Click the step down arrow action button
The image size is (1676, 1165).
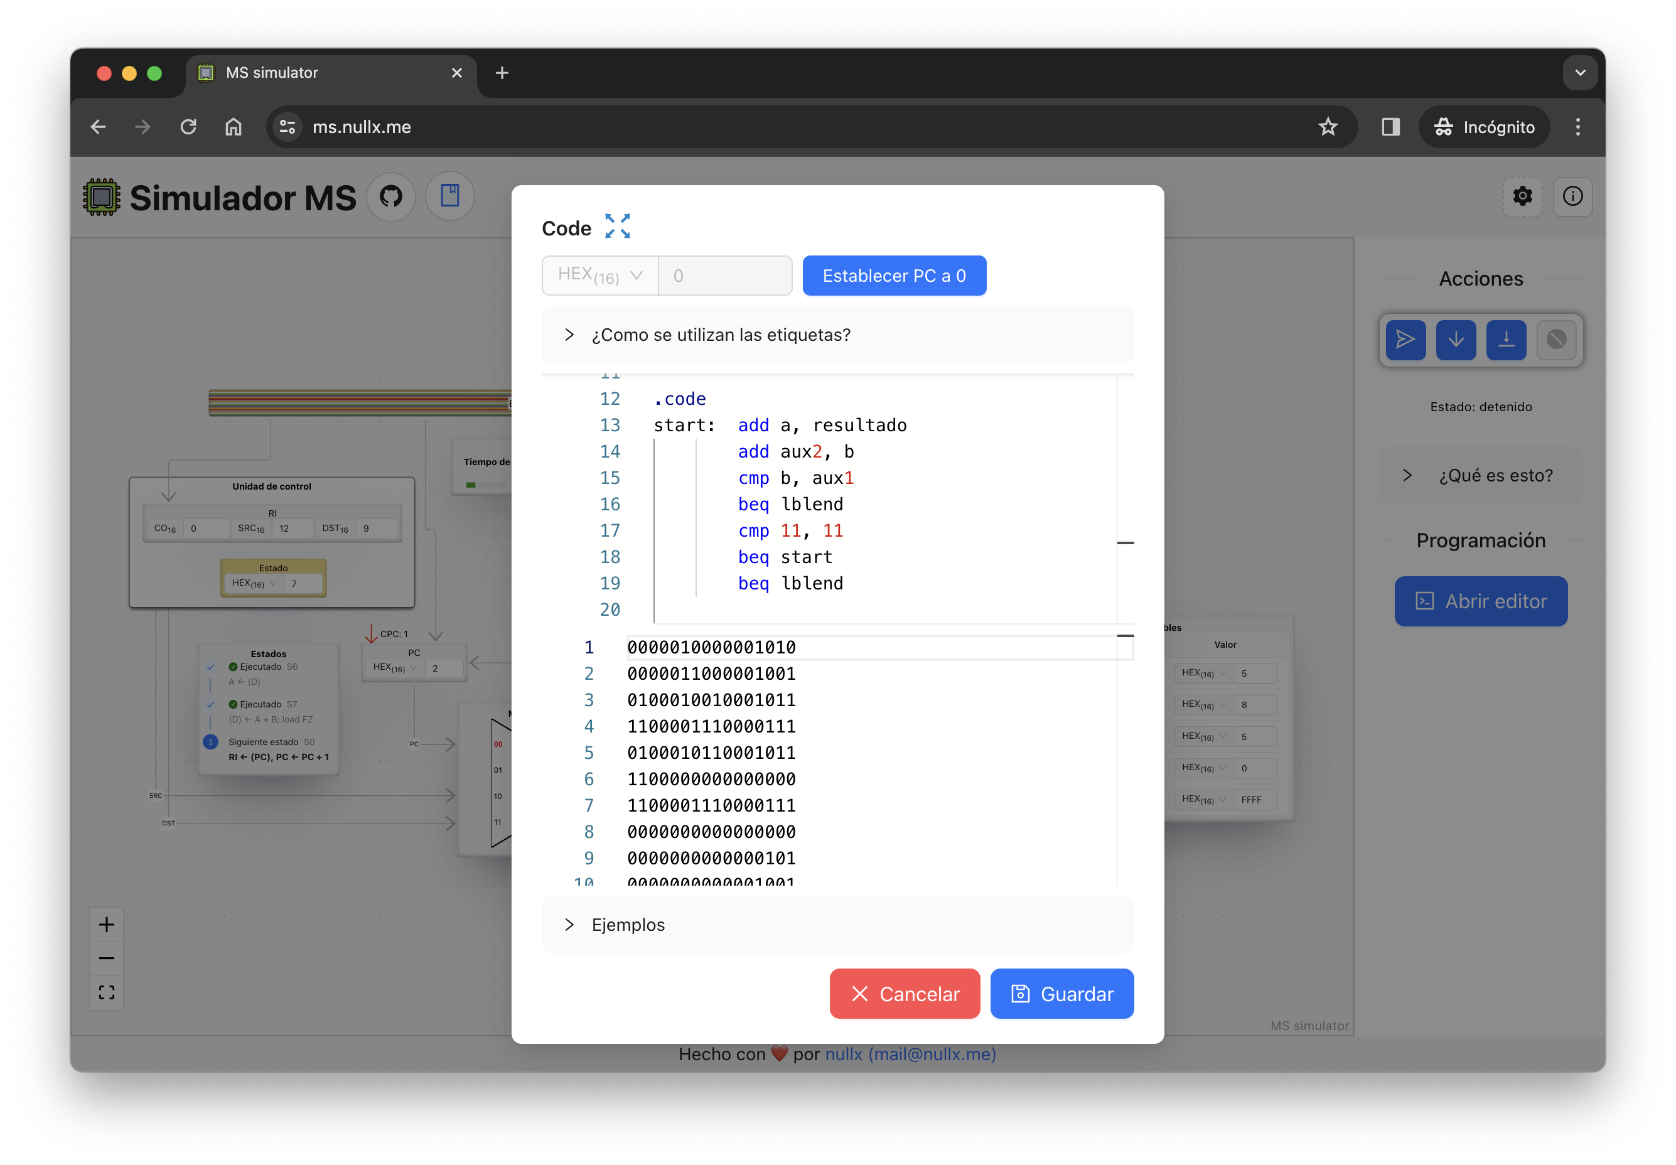(x=1455, y=340)
